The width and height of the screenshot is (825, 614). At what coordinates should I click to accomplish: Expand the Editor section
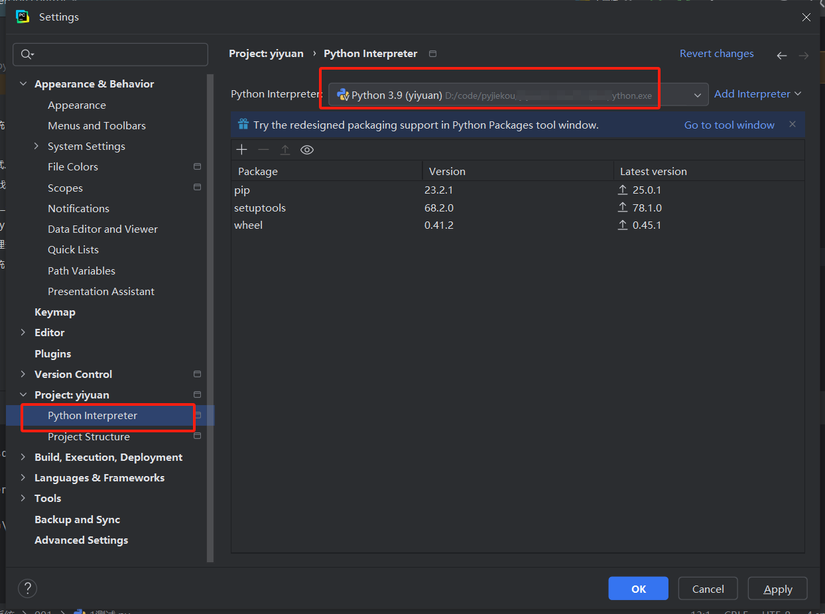pyautogui.click(x=23, y=332)
